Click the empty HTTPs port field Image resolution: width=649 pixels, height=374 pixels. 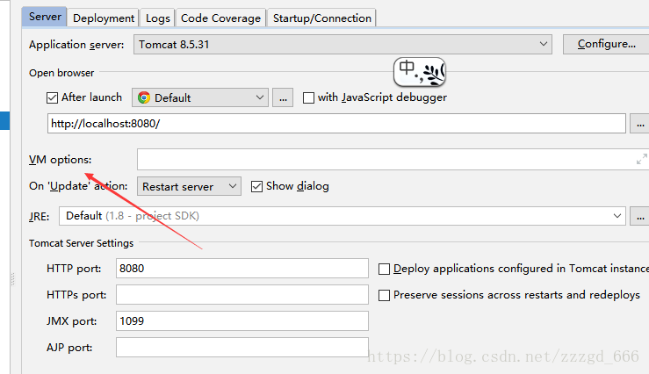(242, 295)
